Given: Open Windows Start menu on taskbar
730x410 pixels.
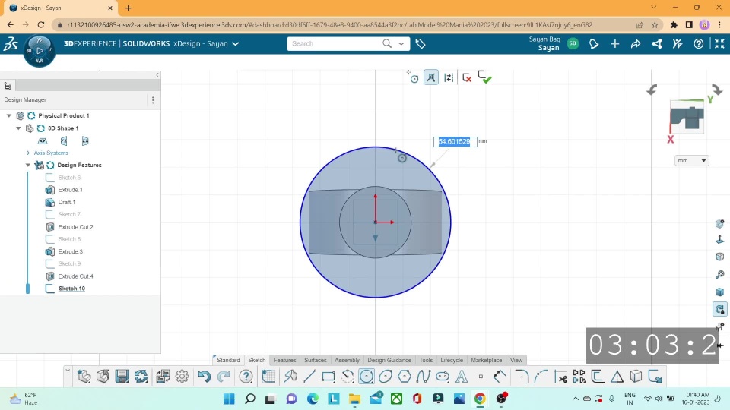Looking at the screenshot, I should click(x=229, y=399).
